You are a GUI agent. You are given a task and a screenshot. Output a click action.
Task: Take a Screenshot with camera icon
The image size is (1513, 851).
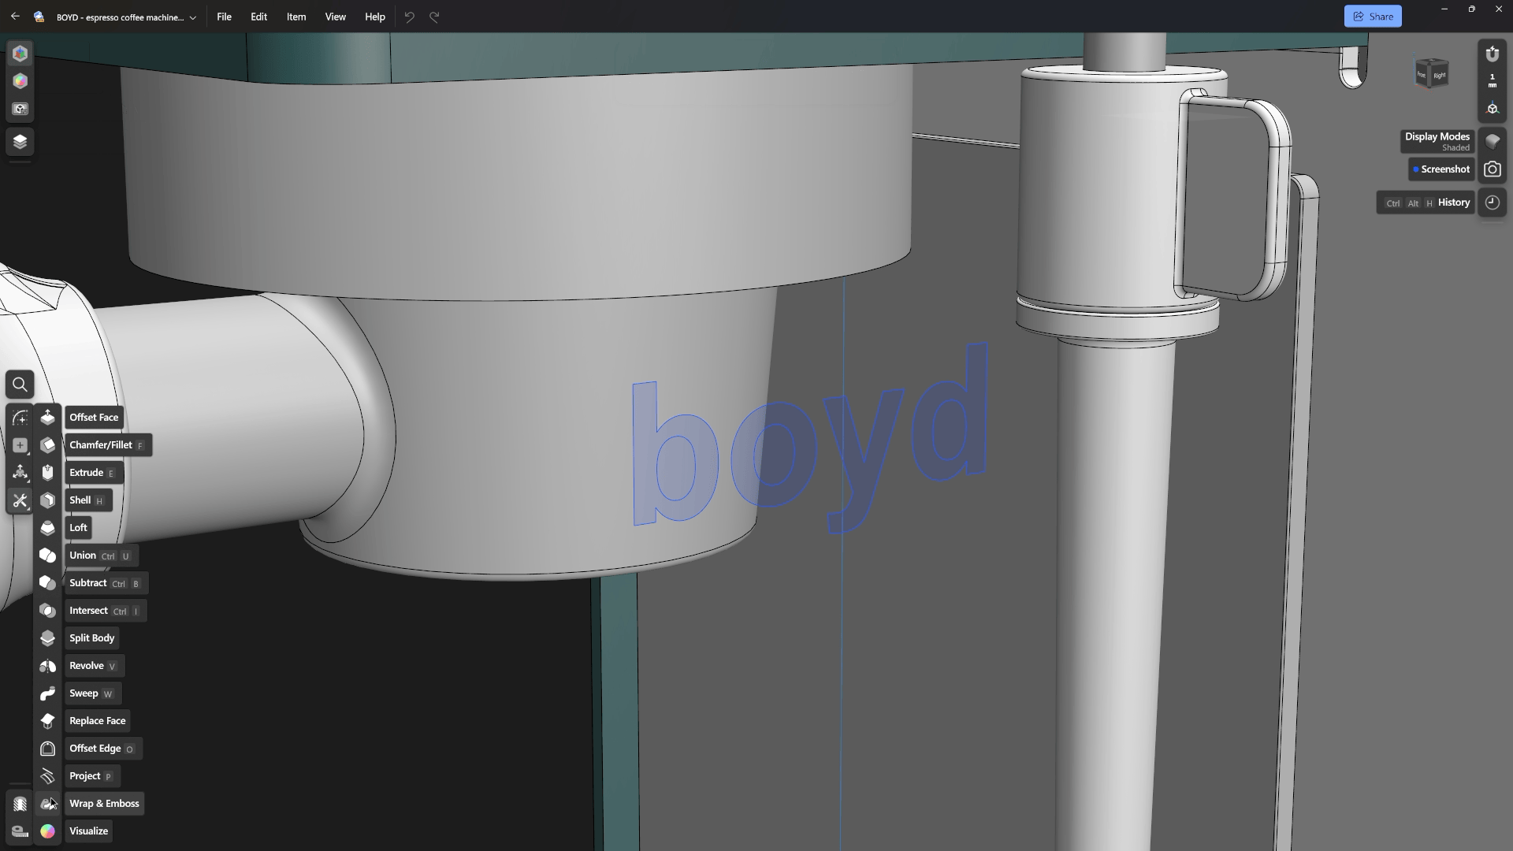point(1493,169)
